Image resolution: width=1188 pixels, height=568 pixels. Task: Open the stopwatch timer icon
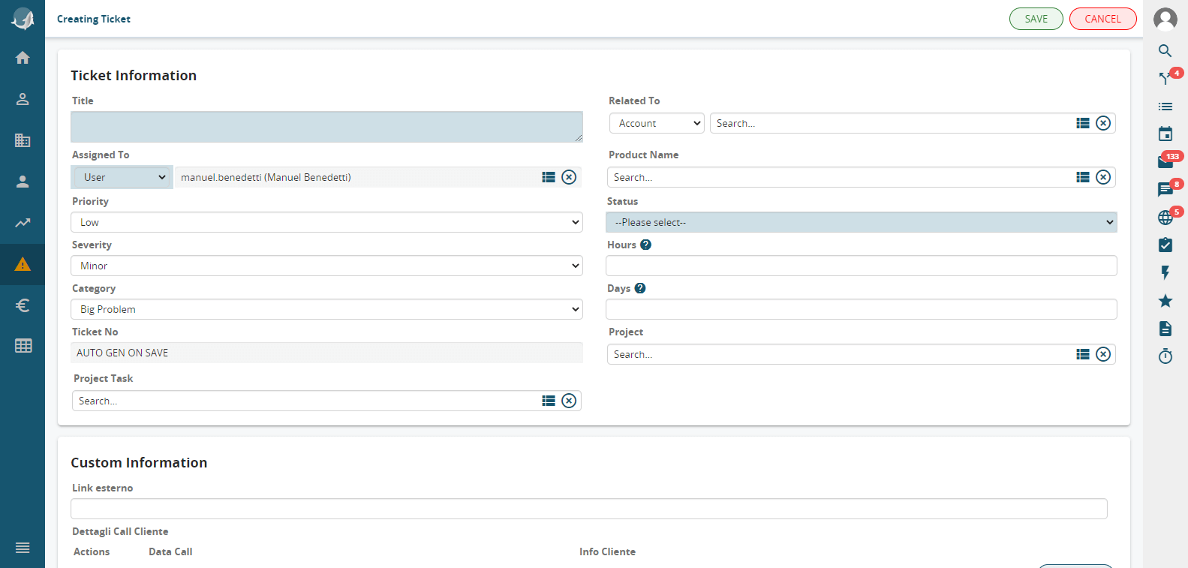(x=1165, y=356)
